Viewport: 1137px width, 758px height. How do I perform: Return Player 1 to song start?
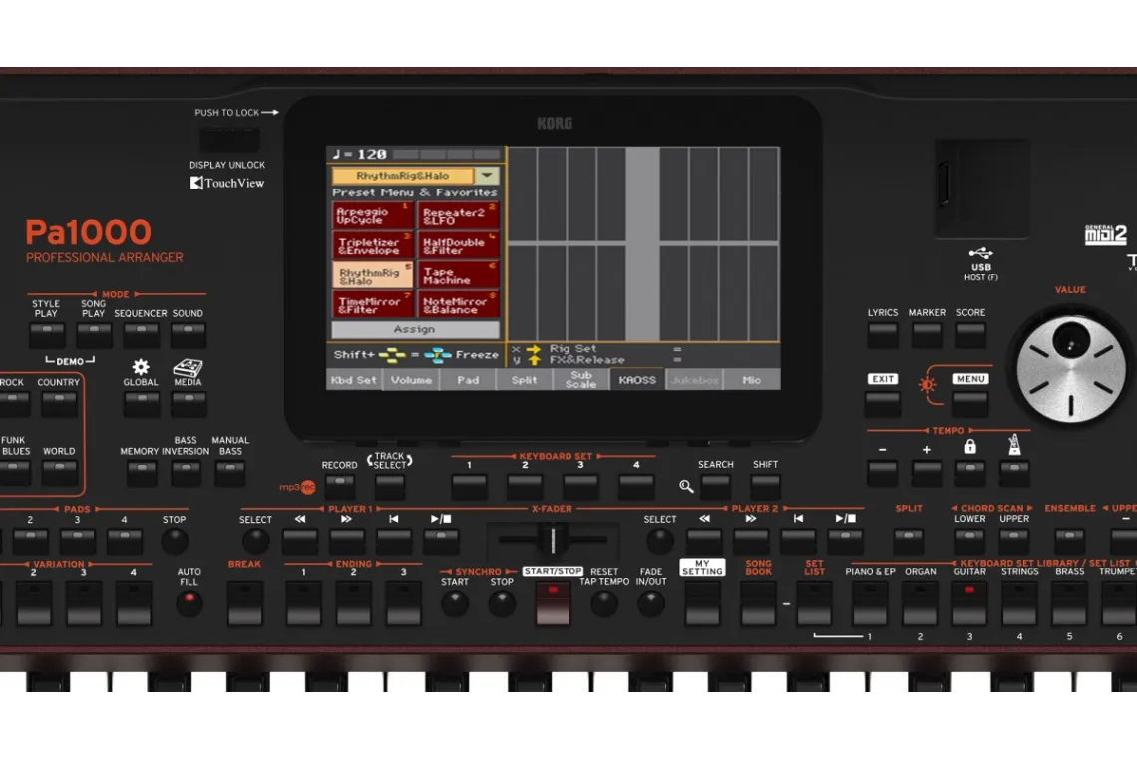(x=394, y=542)
